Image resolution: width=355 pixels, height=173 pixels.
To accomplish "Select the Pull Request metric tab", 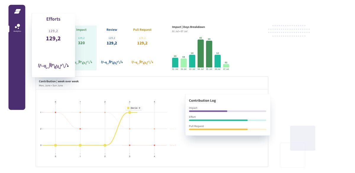I will coord(142,30).
